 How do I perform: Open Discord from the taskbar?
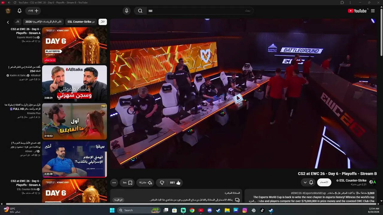point(210,210)
